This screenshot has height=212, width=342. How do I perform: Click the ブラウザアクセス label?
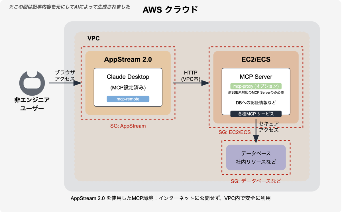coord(65,75)
